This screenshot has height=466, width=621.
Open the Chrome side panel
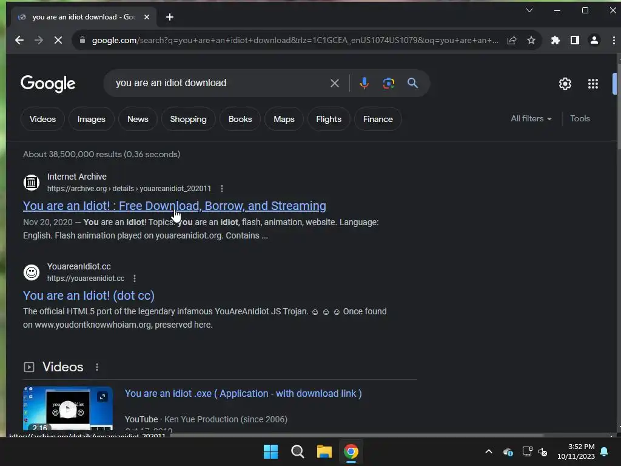point(575,40)
